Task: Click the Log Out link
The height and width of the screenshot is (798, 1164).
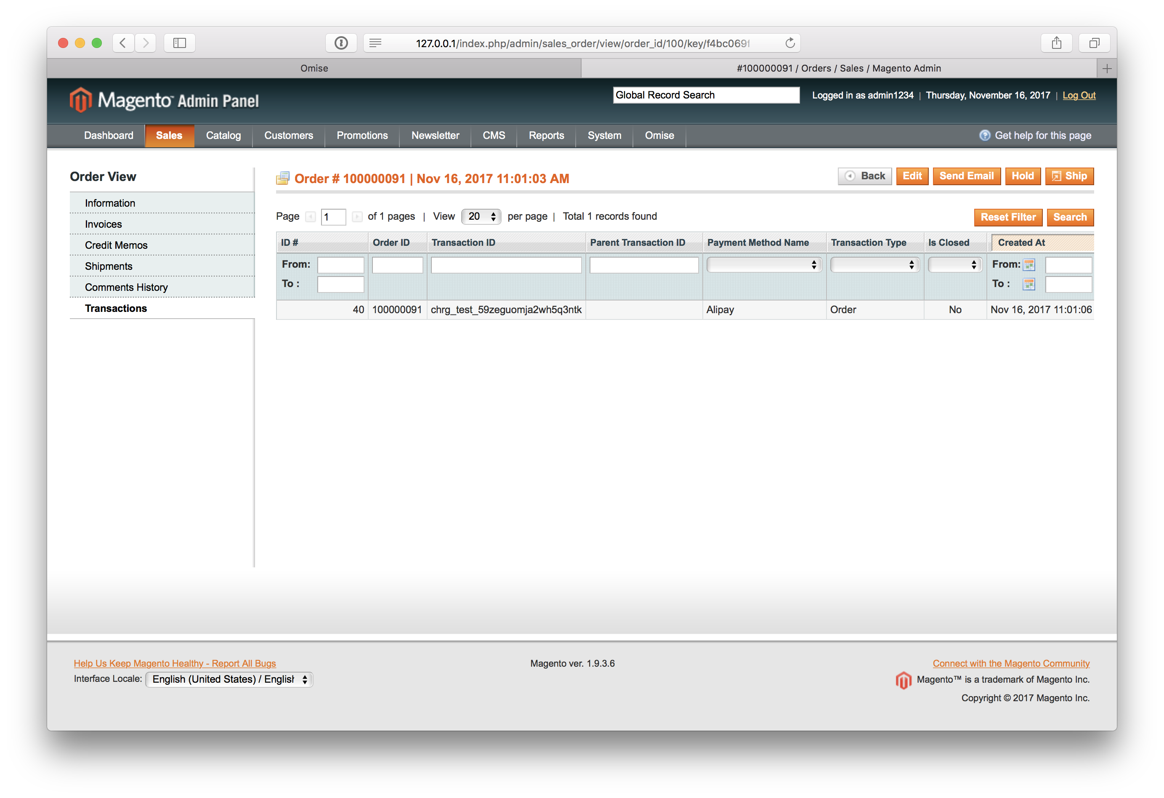Action: tap(1079, 95)
